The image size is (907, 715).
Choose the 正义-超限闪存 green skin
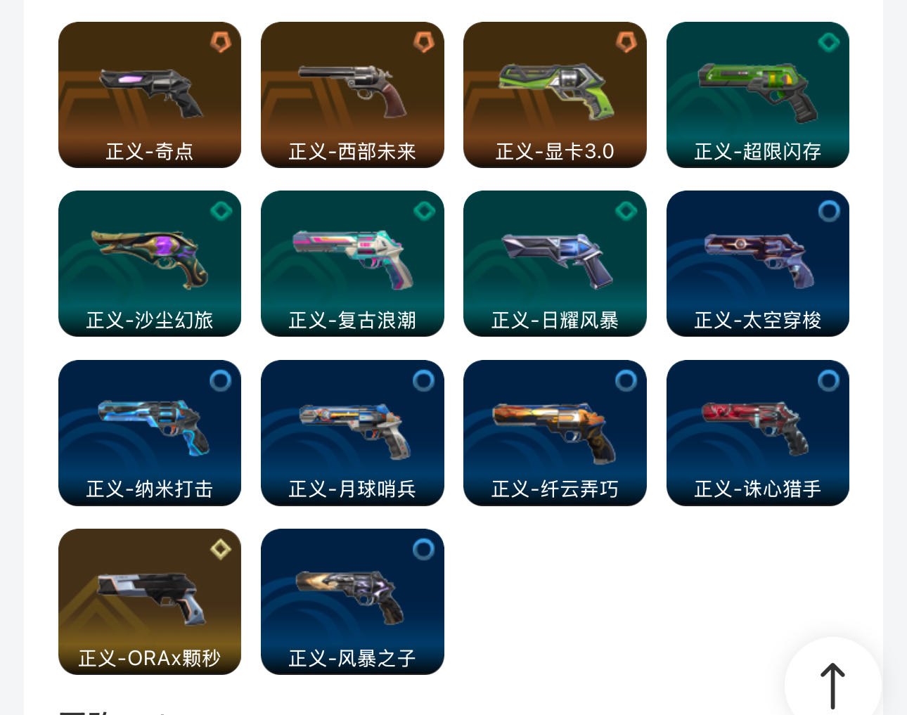pyautogui.click(x=758, y=95)
